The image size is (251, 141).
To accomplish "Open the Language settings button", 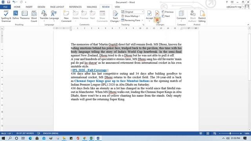I will [54, 16].
